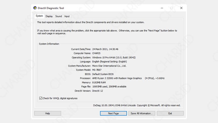Toggle Check for WHQL digital signatures checkbox
The image size is (218, 123).
click(x=41, y=98)
